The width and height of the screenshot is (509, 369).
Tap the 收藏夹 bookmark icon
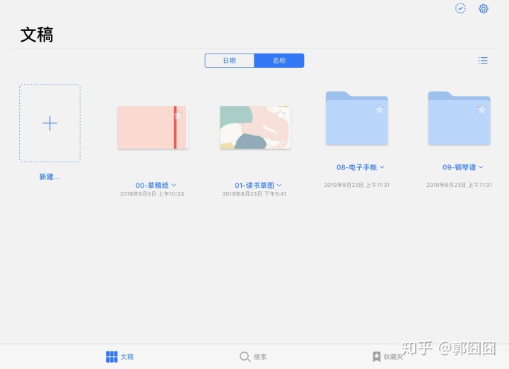[376, 357]
